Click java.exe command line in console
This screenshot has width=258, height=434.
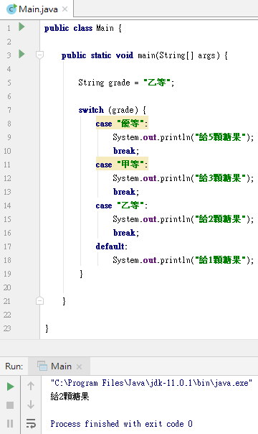[151, 383]
